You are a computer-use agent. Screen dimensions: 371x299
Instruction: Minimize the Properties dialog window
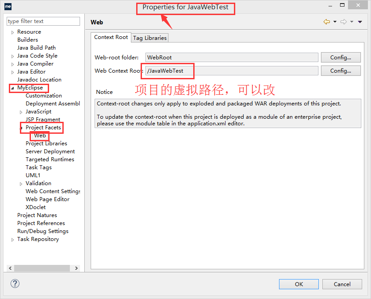click(330, 6)
